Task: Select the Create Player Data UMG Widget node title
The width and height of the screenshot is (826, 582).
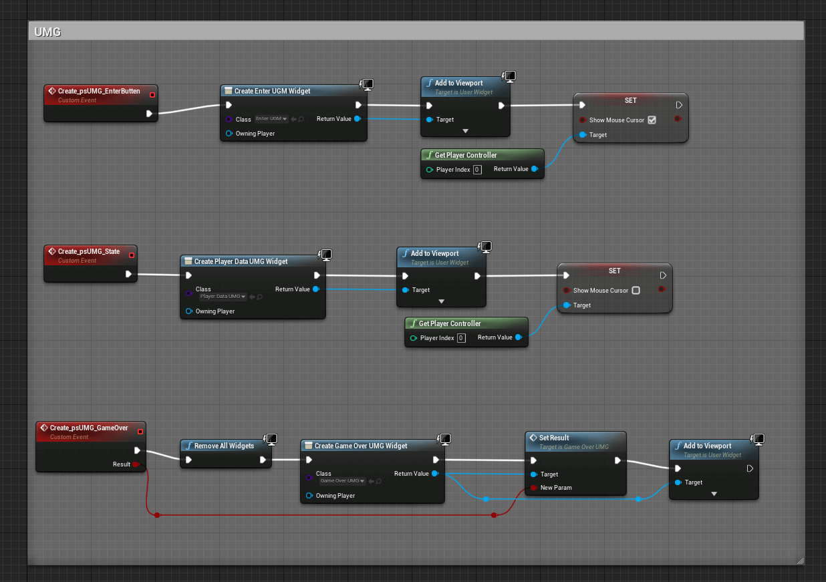Action: point(241,261)
